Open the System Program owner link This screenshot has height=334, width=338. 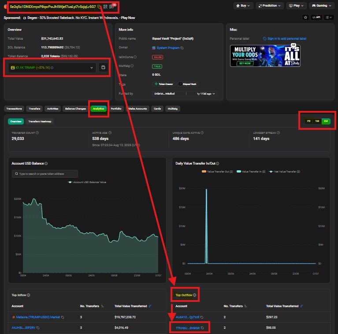(168, 48)
